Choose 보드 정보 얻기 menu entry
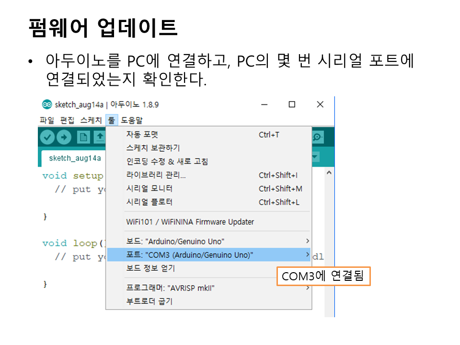The image size is (460, 345). pos(208,268)
